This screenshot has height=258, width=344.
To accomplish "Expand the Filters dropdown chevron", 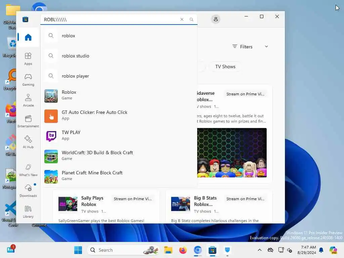I will (x=266, y=46).
